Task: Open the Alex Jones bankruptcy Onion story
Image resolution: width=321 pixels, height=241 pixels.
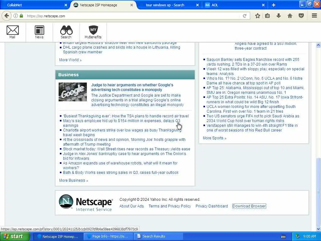Action: point(124,156)
